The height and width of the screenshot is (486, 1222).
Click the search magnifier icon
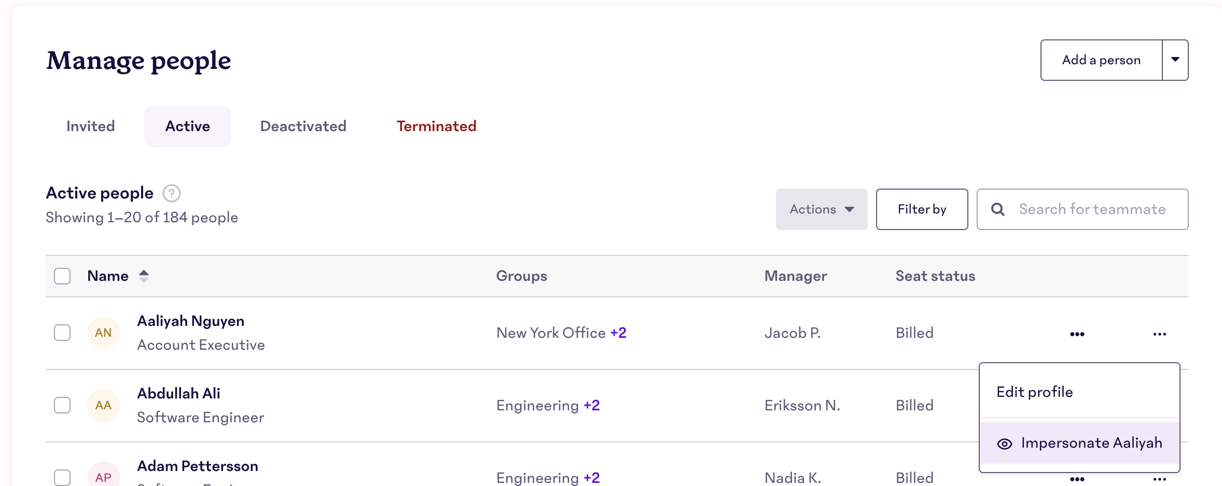(998, 209)
